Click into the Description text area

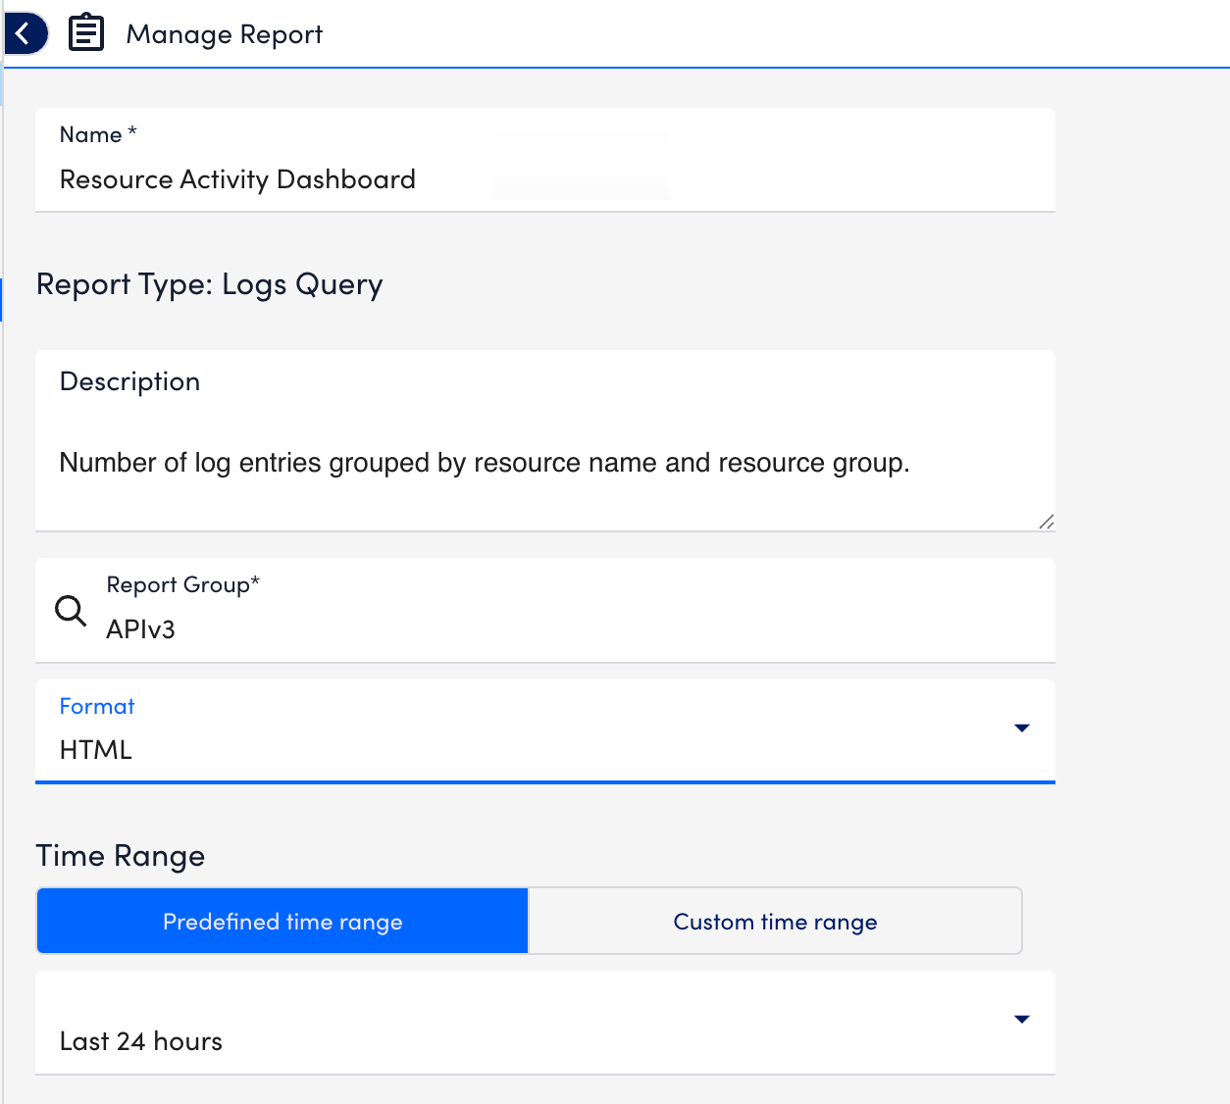545,441
